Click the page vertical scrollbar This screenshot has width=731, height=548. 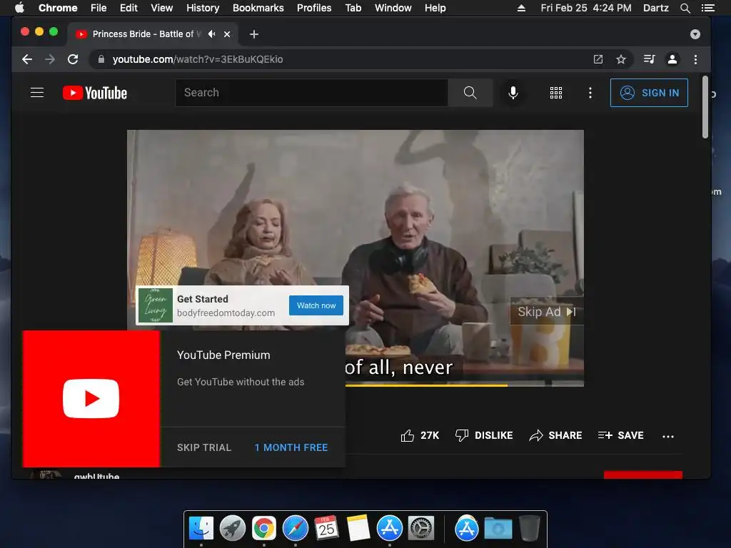[705, 107]
